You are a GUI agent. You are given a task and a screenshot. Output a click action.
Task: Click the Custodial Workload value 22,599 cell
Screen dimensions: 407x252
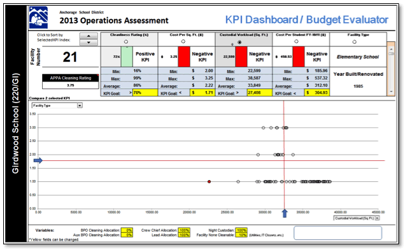click(x=225, y=57)
